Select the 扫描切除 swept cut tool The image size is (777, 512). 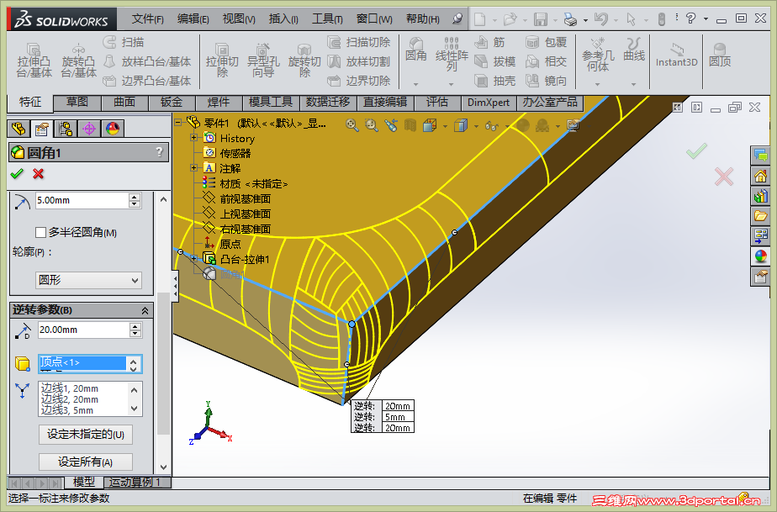click(359, 42)
